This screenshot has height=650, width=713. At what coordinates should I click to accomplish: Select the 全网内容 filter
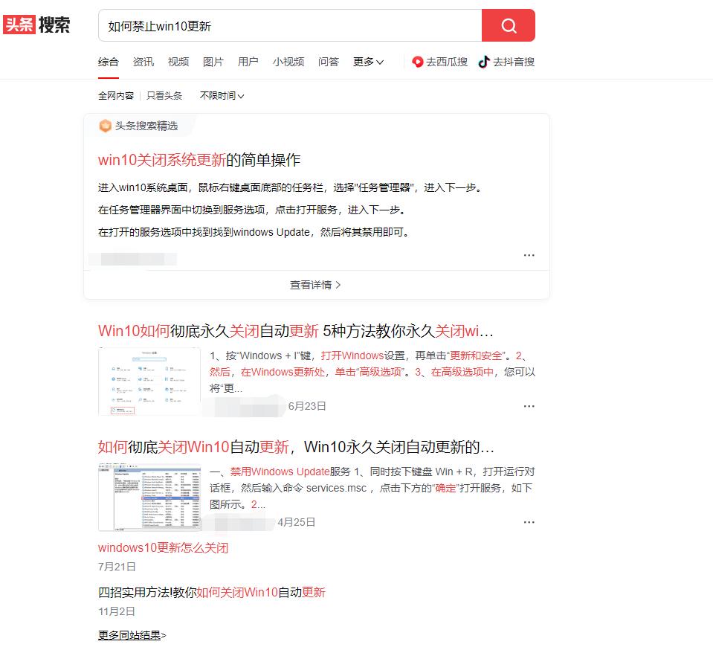point(116,96)
